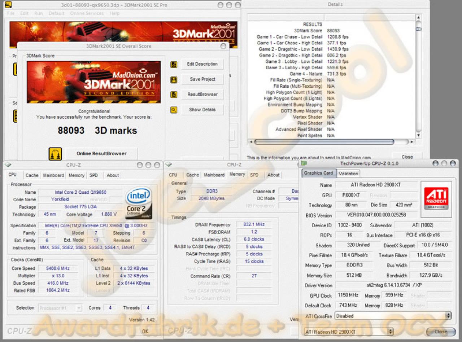Open the Validation tab in GPU-Z

(348, 174)
